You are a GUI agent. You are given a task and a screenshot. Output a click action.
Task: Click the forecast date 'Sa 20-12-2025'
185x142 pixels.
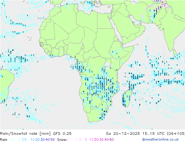tap(123, 133)
